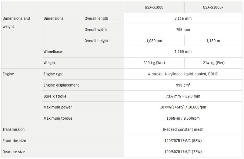The height and width of the screenshot is (159, 244).
Task: Click the GSX-S1000 column header
Action: (x=154, y=7)
